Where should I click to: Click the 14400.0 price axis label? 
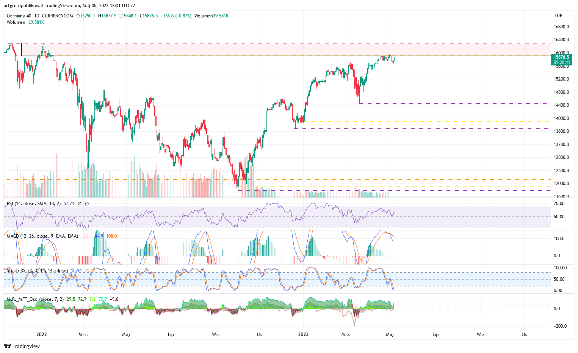[x=561, y=105]
